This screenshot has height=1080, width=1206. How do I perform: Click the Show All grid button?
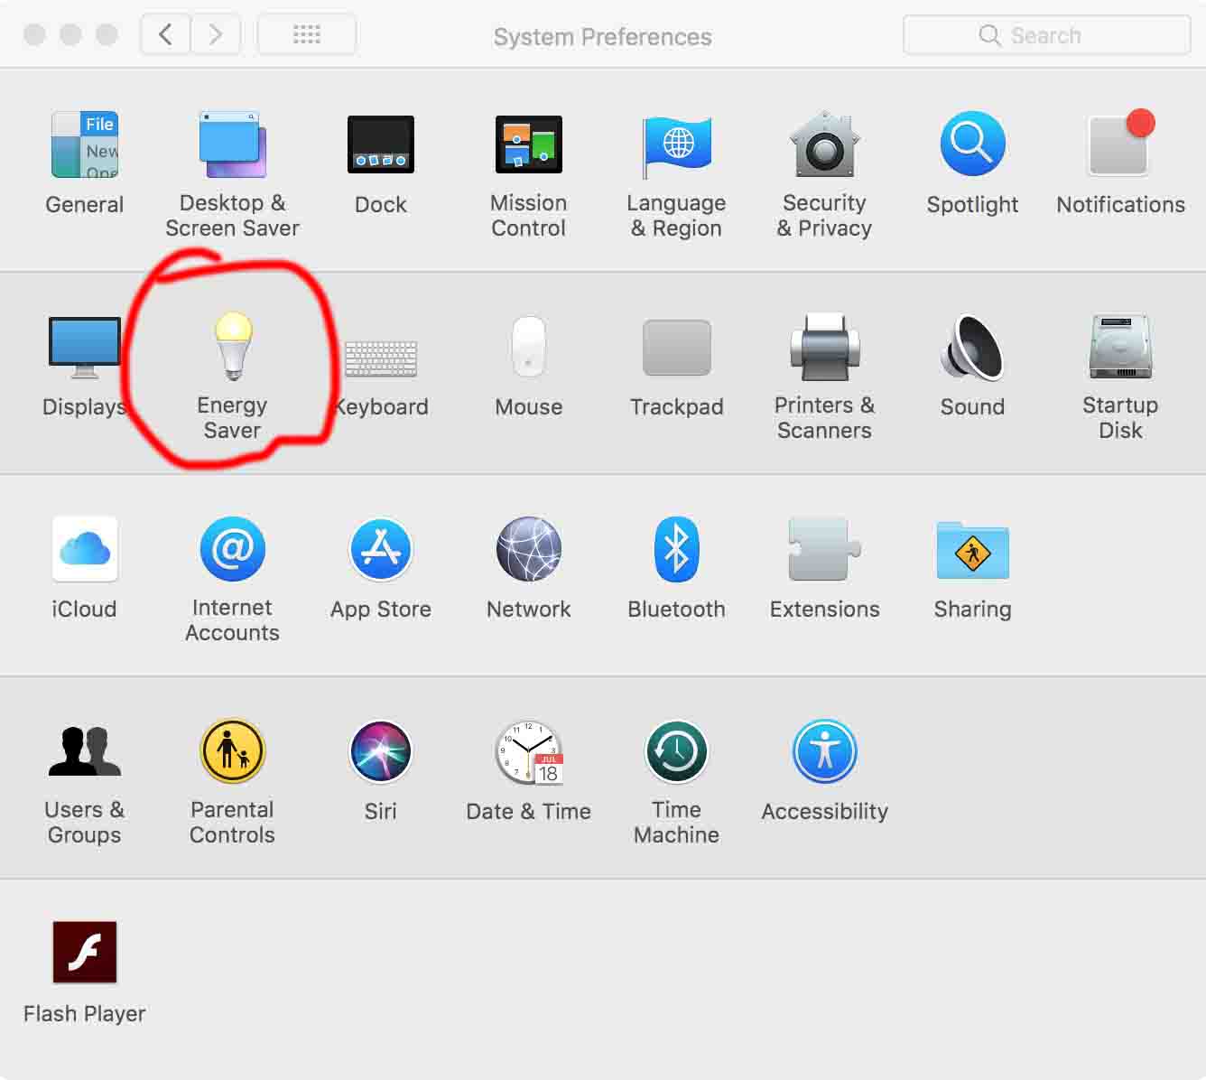tap(307, 35)
